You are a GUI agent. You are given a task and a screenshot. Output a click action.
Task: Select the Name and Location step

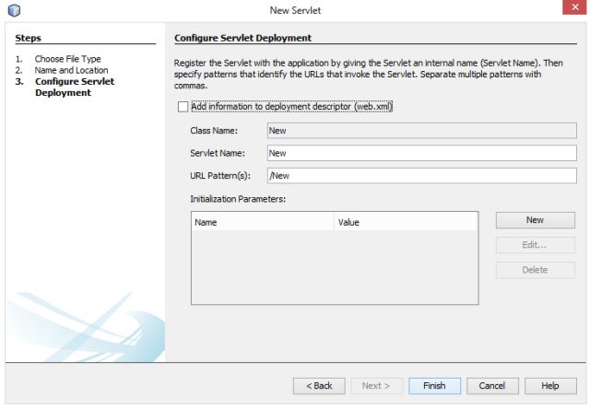71,70
